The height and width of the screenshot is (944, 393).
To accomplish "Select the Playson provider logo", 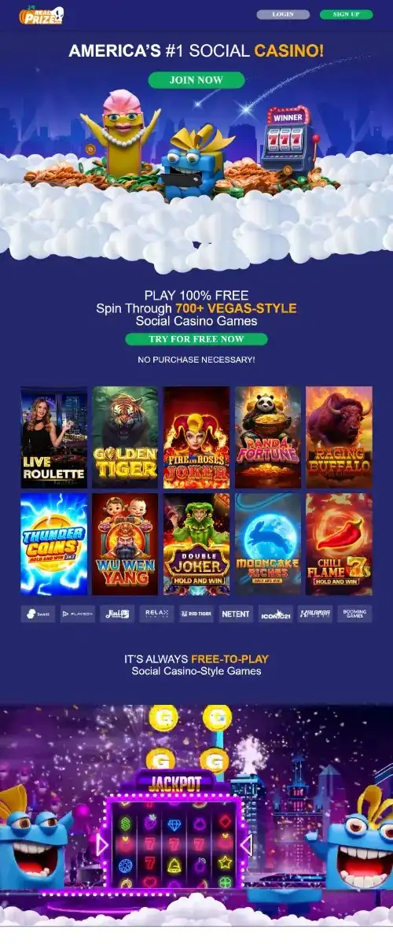I will 77,614.
